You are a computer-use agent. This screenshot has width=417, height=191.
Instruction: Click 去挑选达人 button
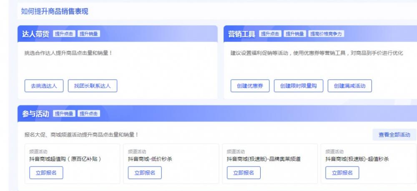[44, 86]
